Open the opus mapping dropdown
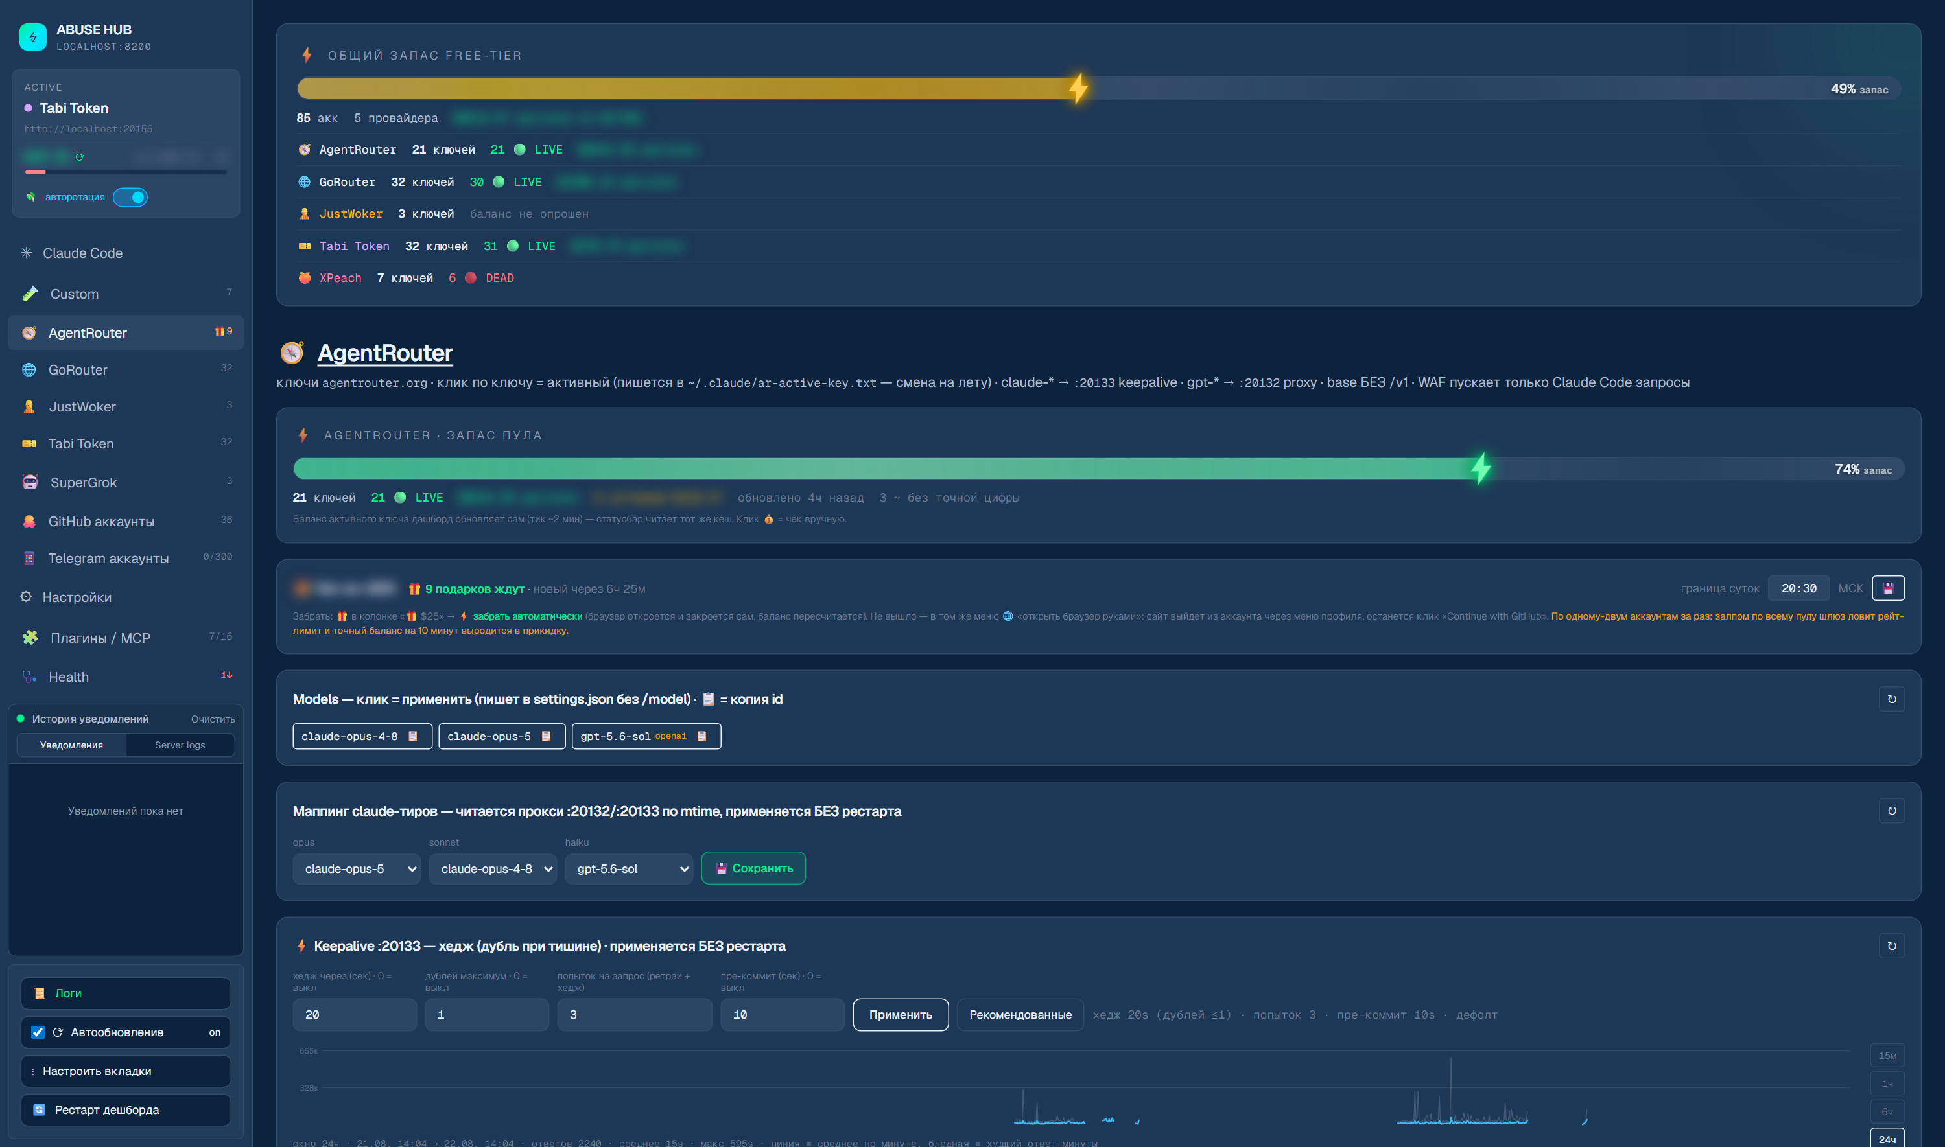Viewport: 1945px width, 1147px height. (357, 869)
